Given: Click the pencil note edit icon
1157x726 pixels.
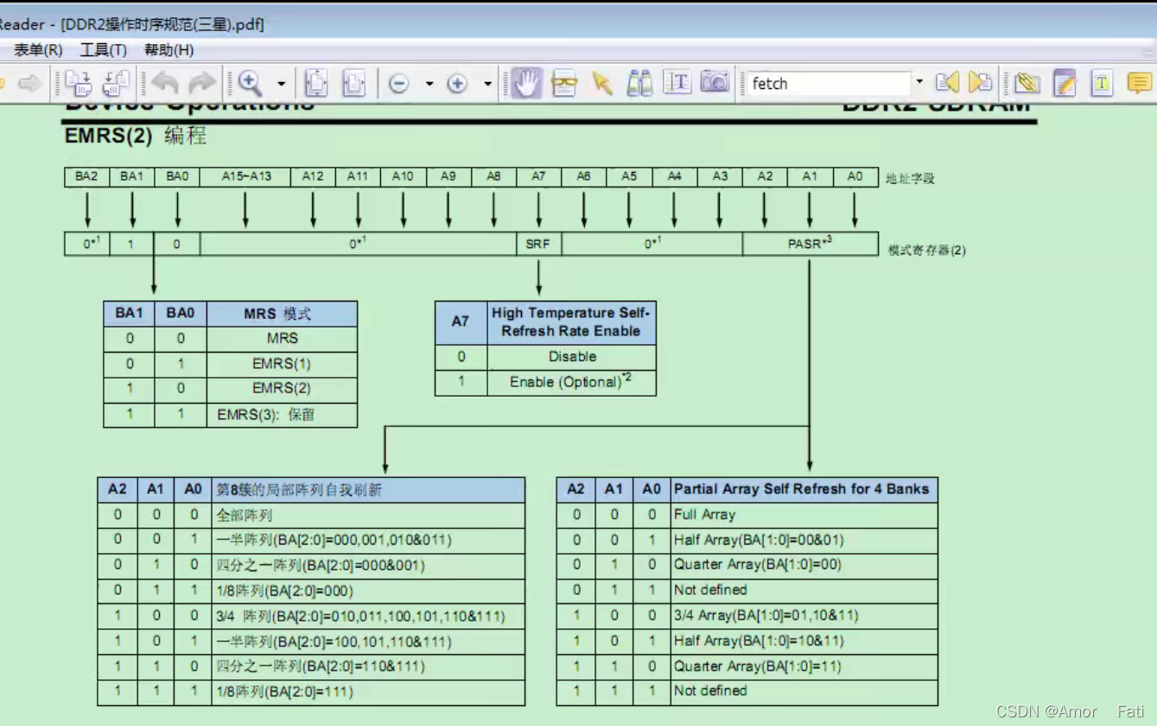Looking at the screenshot, I should tap(1065, 83).
